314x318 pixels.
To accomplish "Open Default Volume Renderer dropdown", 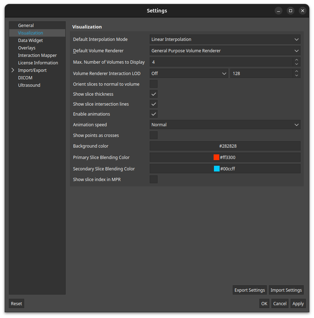I will 225,51.
